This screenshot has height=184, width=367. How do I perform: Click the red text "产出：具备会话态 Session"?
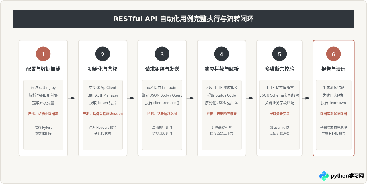103,114
